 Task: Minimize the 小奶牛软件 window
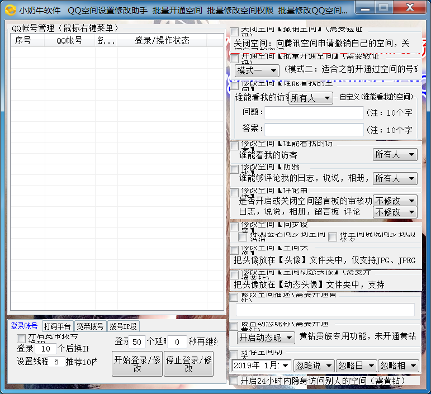[365, 8]
